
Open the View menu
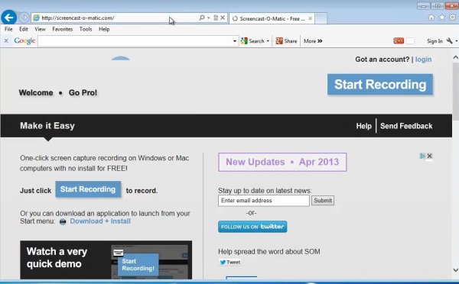pos(40,29)
